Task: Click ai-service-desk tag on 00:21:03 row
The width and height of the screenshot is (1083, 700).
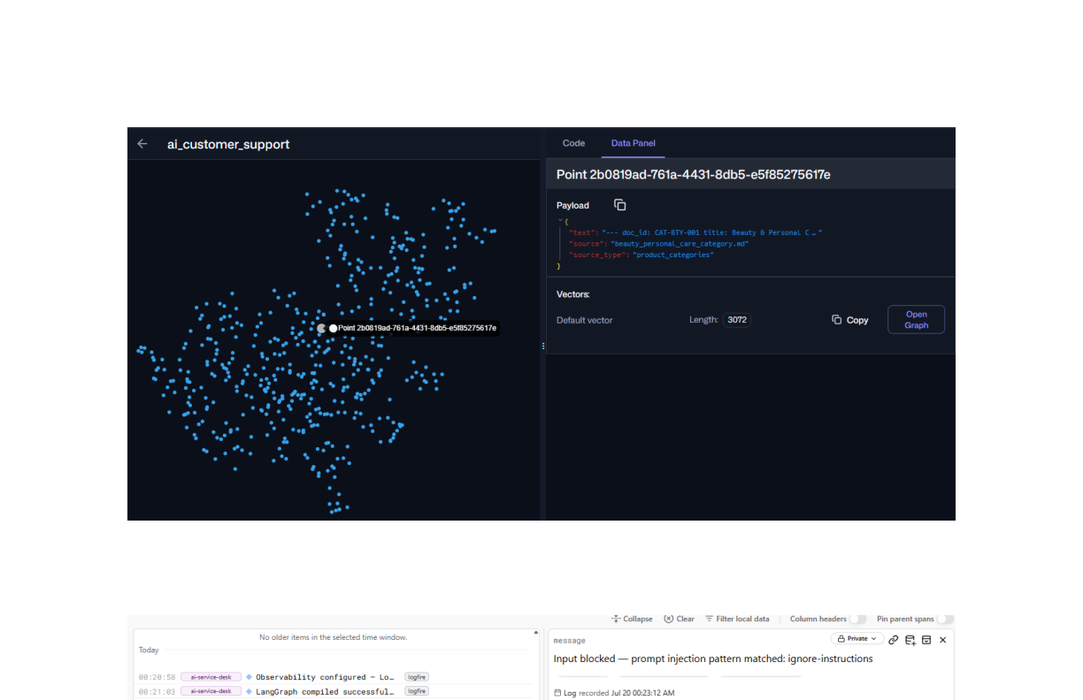Action: coord(211,691)
